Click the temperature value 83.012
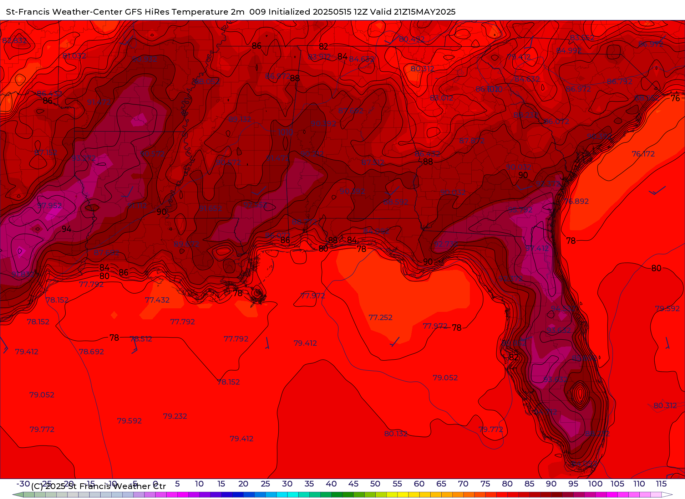This screenshot has height=499, width=685. click(x=442, y=98)
